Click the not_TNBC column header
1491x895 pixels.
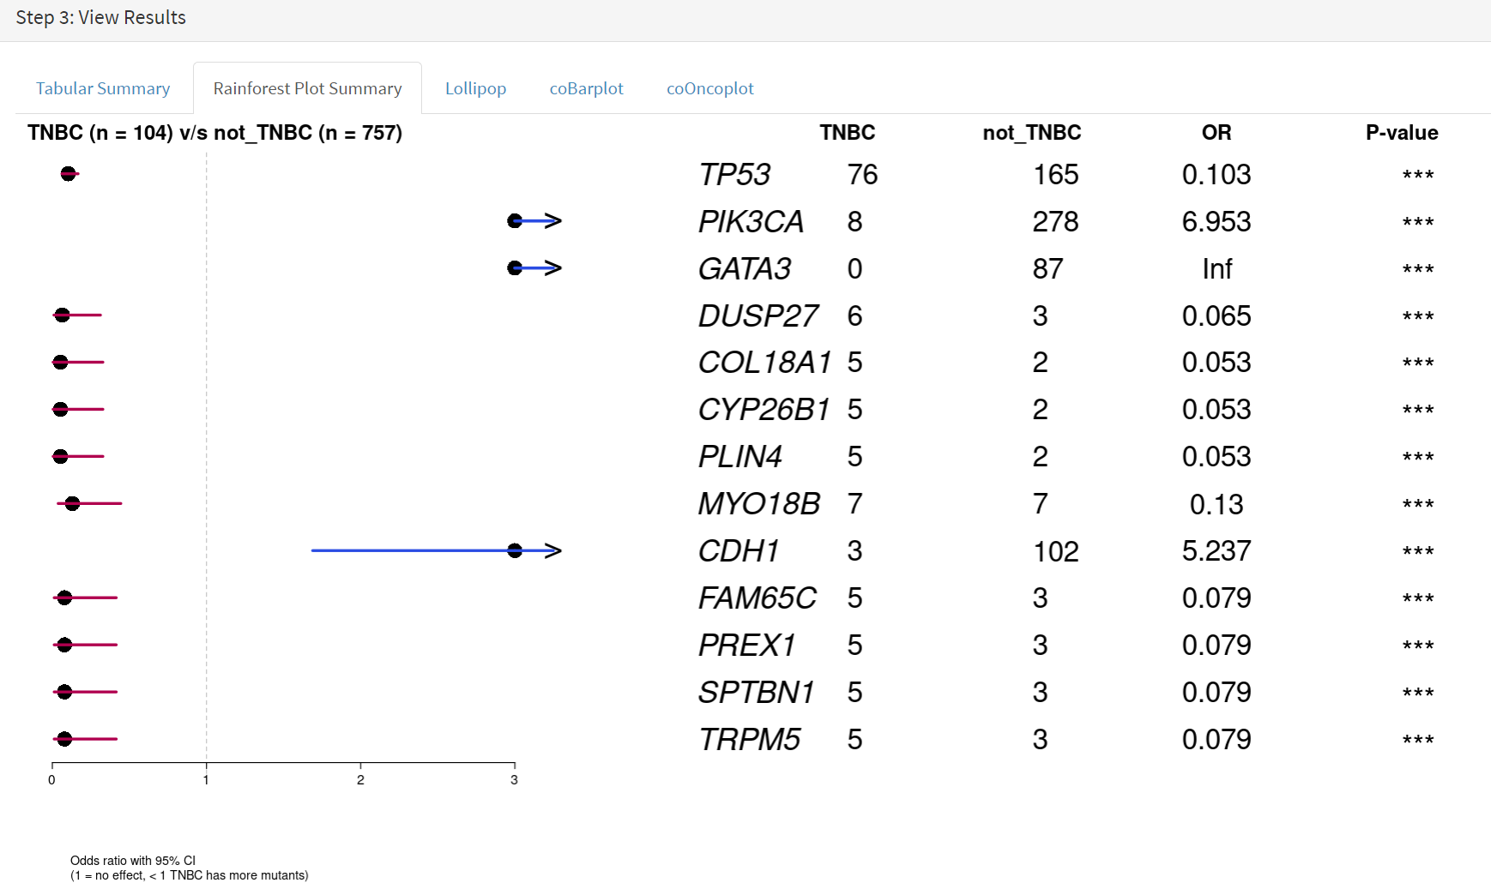click(x=1032, y=133)
